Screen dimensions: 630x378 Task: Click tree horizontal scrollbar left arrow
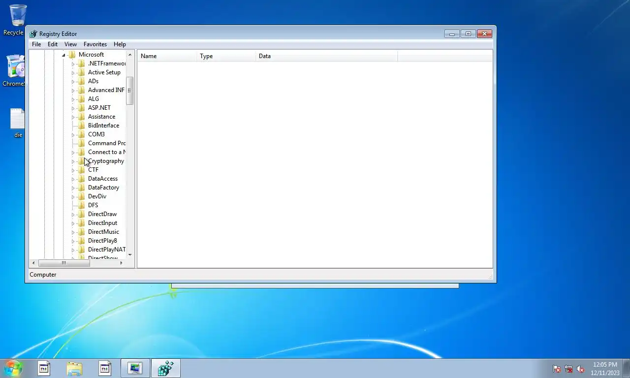(x=33, y=263)
